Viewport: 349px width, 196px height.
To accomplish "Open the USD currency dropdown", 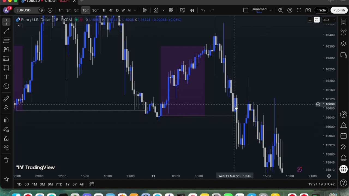I will click(x=329, y=20).
